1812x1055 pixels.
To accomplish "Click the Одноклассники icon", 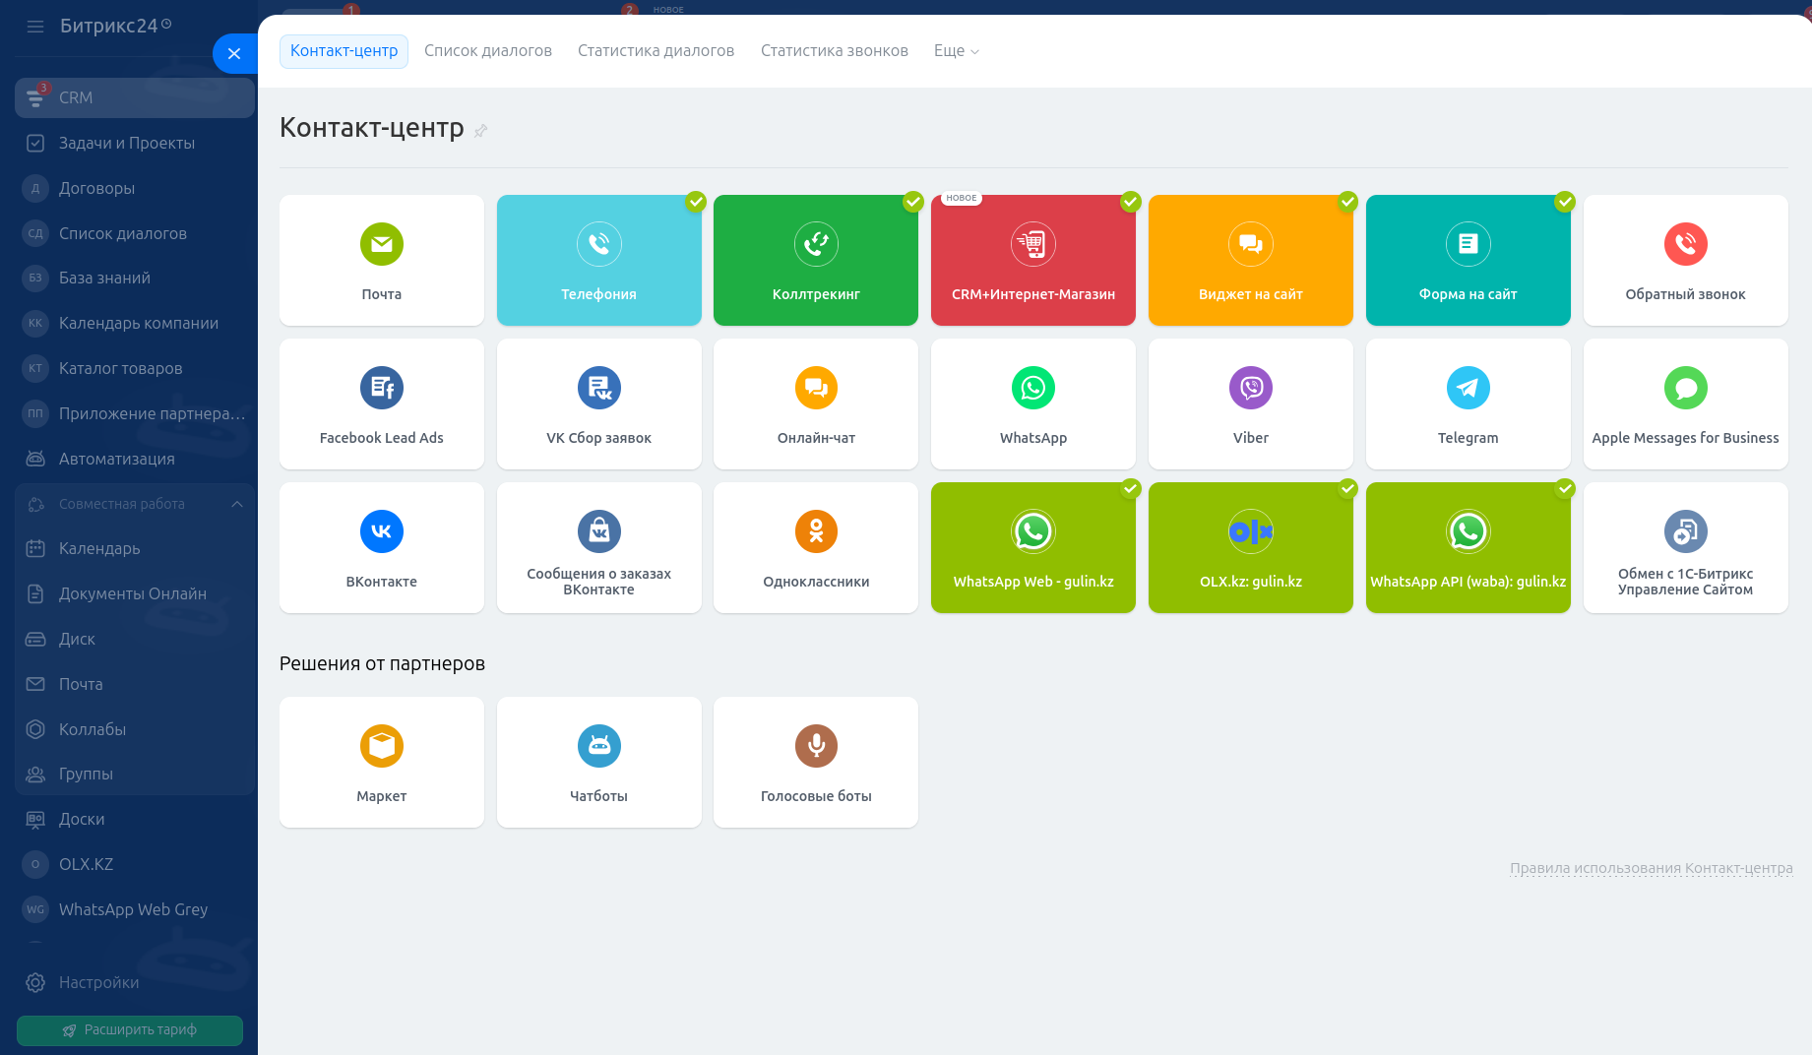I will [x=816, y=531].
